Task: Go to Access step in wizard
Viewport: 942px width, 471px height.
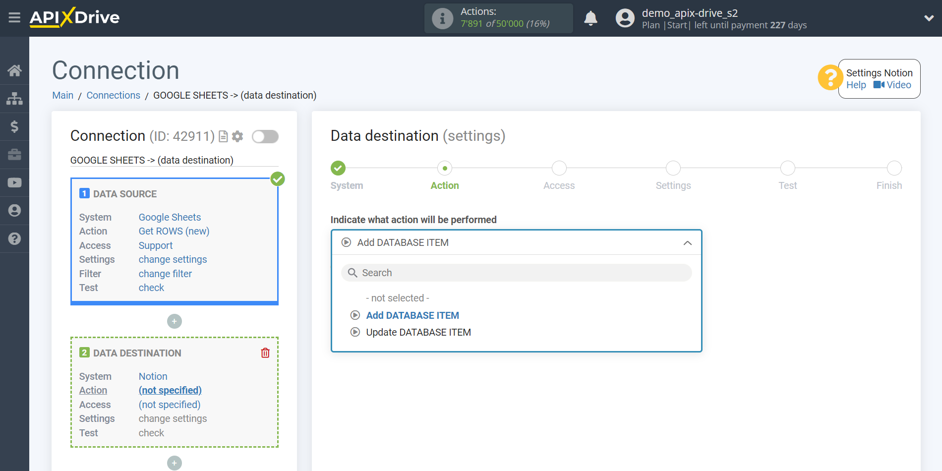Action: pyautogui.click(x=559, y=168)
